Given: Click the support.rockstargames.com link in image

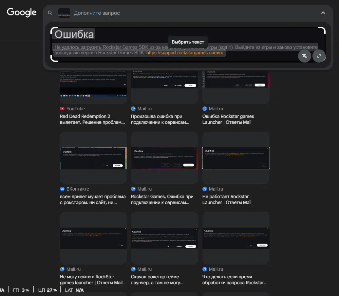Looking at the screenshot, I should point(185,53).
